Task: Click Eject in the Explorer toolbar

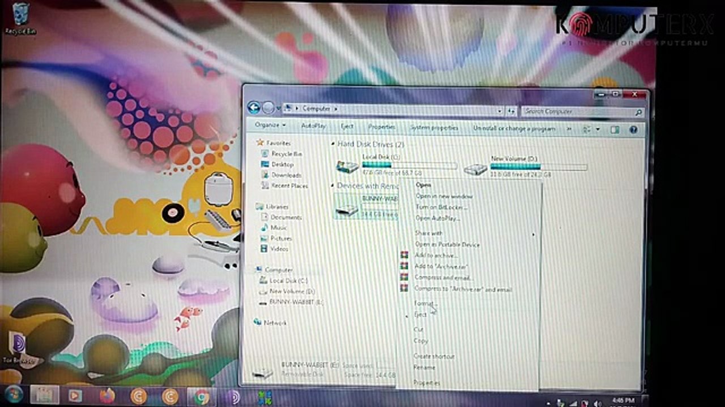Action: click(x=347, y=127)
